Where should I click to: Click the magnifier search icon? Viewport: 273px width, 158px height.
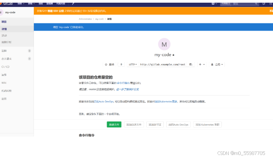coord(256,3)
